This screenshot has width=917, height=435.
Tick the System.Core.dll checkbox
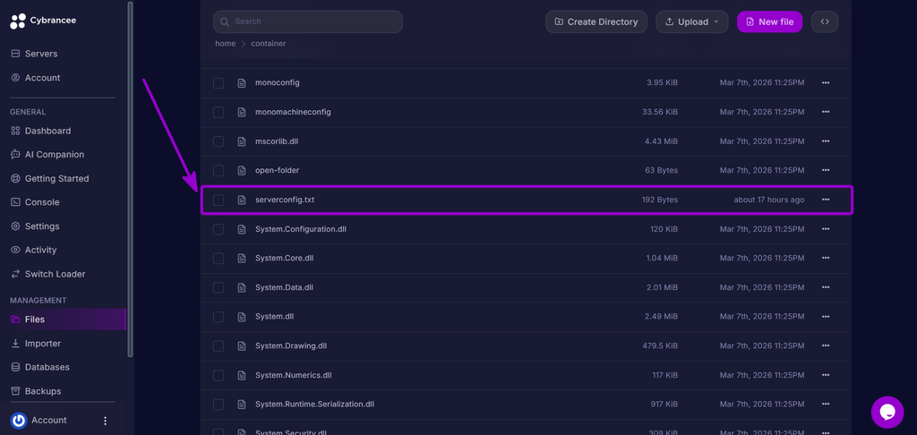click(x=219, y=259)
